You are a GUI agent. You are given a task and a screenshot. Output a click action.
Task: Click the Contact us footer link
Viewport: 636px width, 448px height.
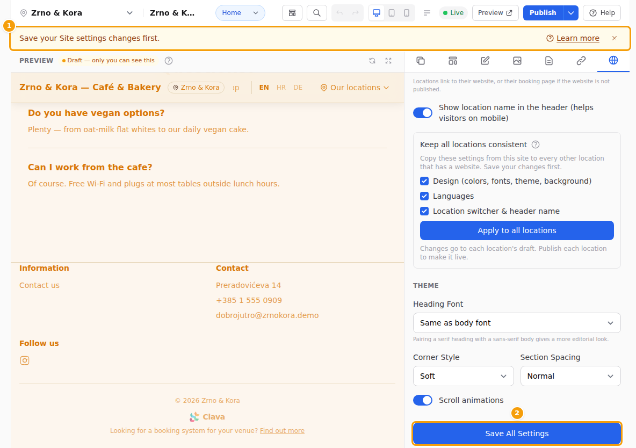point(39,285)
